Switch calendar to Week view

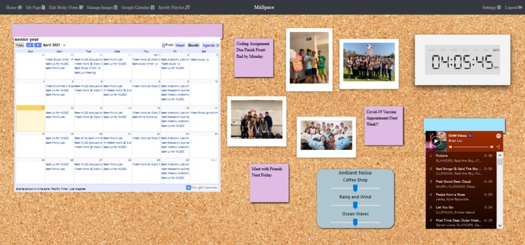click(180, 45)
